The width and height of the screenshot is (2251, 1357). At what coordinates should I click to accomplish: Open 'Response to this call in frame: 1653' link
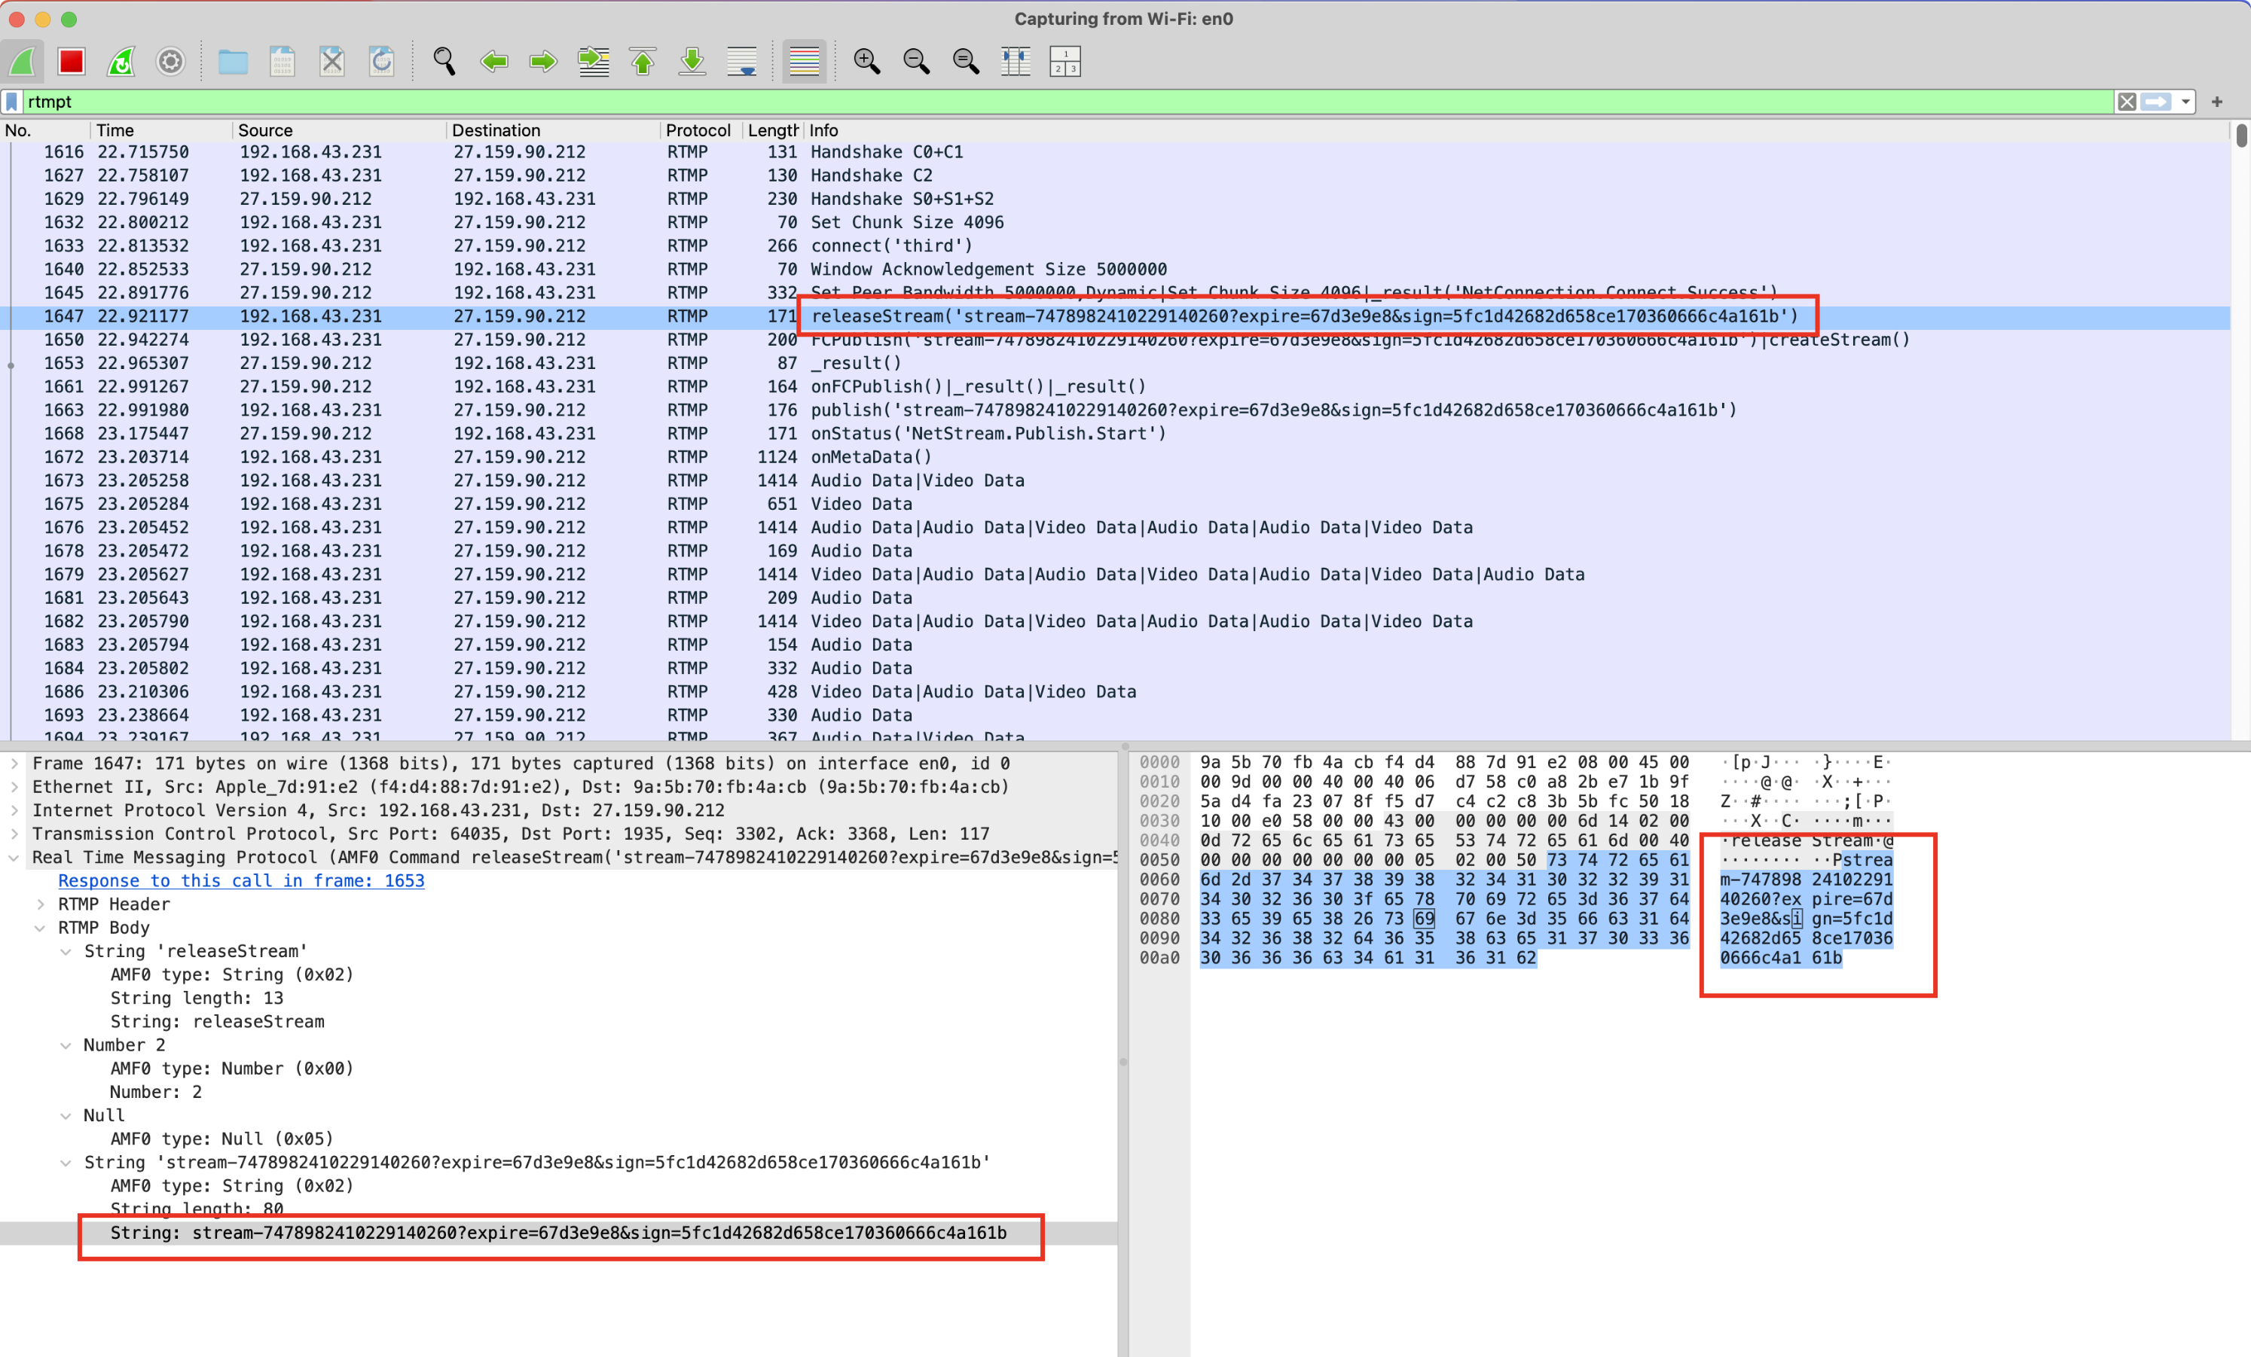coord(241,880)
